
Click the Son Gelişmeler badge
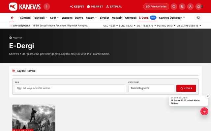[x=20, y=26]
